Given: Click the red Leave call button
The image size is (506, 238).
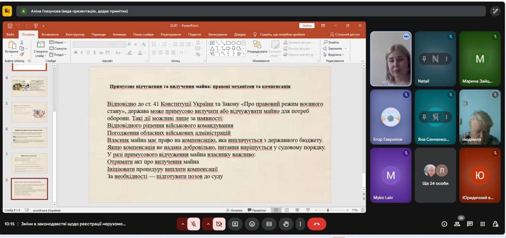Looking at the screenshot, I should 317,224.
